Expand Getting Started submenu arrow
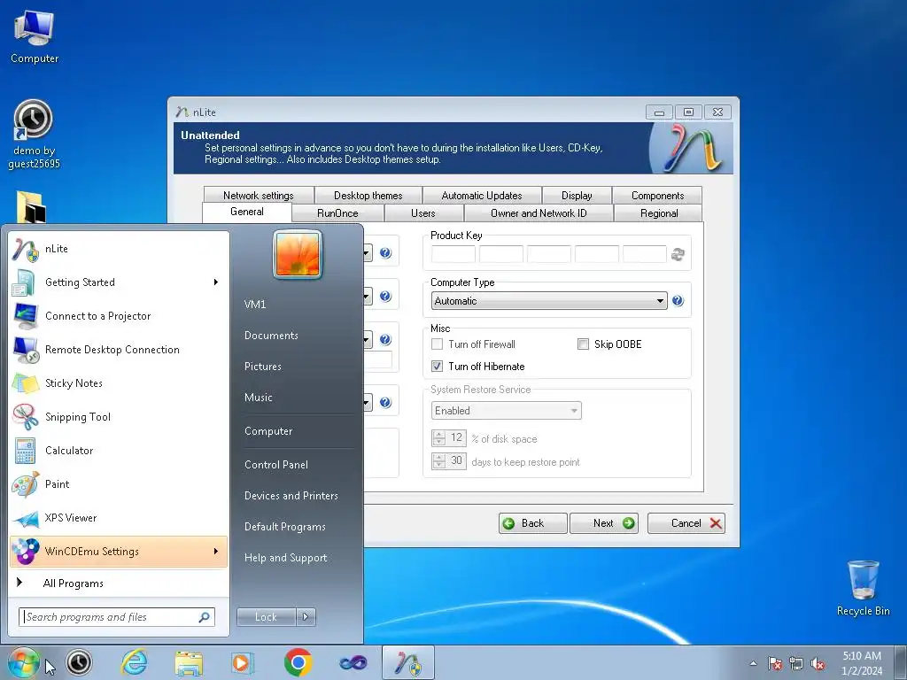907x680 pixels. [216, 282]
